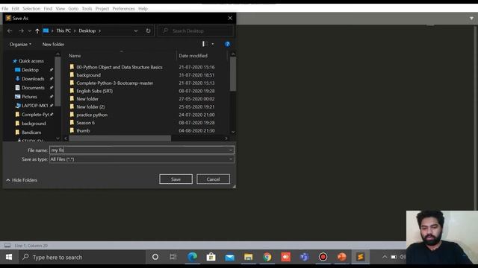Open the address bar history dropdown

[x=136, y=31]
